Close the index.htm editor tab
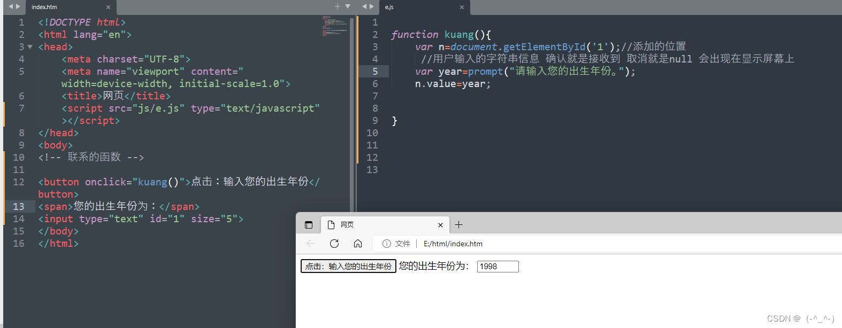842x328 pixels. (x=108, y=7)
